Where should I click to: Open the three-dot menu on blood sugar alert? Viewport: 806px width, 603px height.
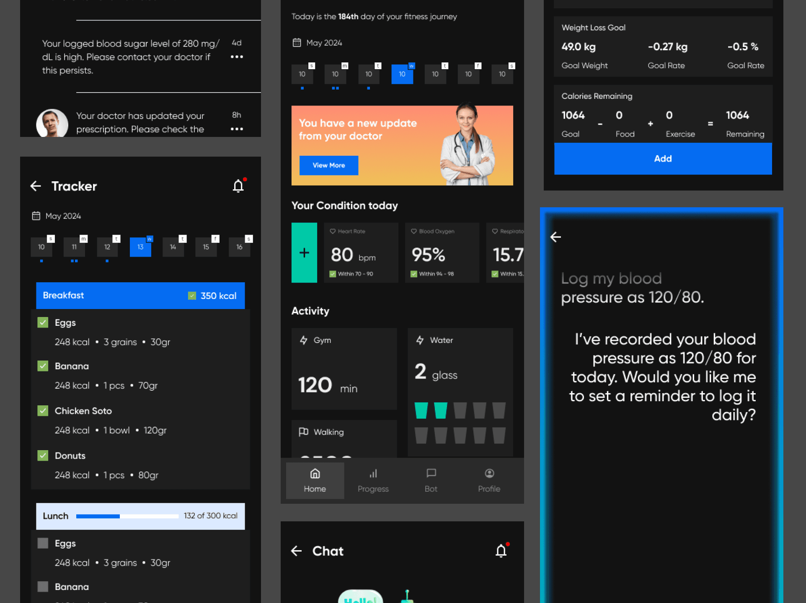coord(237,57)
